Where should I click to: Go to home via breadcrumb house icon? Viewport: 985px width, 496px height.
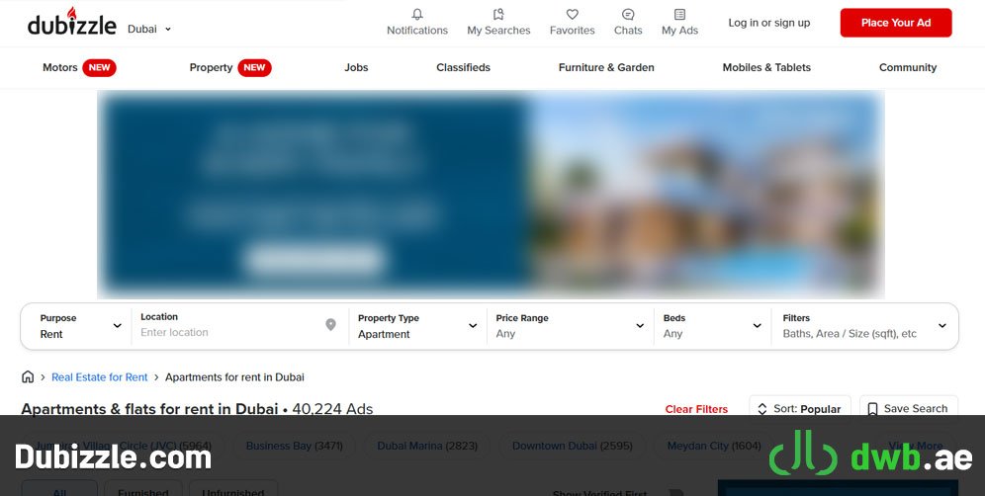[28, 376]
